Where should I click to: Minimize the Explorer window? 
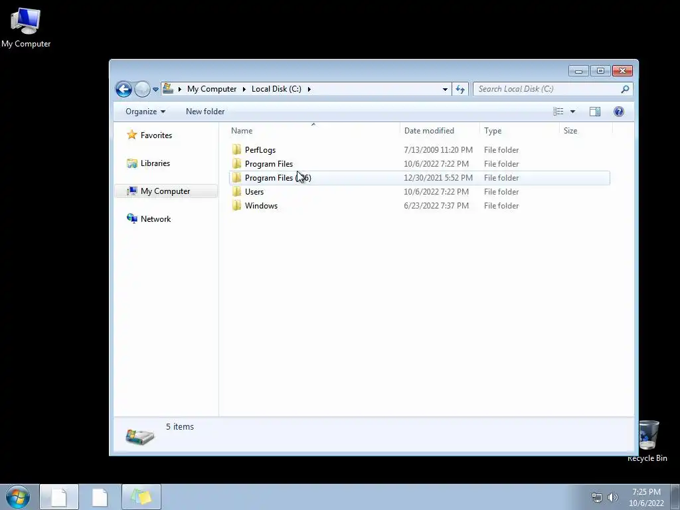pyautogui.click(x=578, y=70)
